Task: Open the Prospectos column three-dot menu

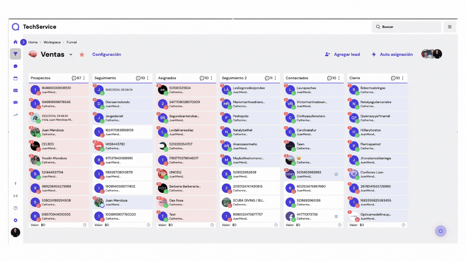Action: click(84, 78)
